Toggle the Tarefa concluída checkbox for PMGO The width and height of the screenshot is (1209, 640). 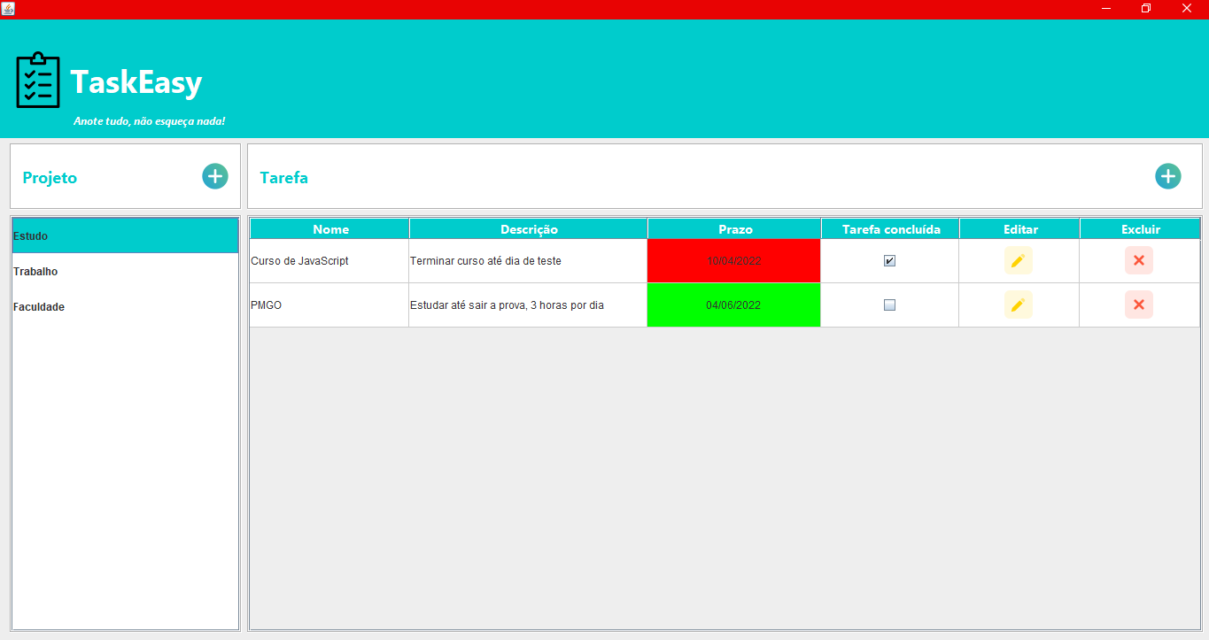click(x=889, y=304)
